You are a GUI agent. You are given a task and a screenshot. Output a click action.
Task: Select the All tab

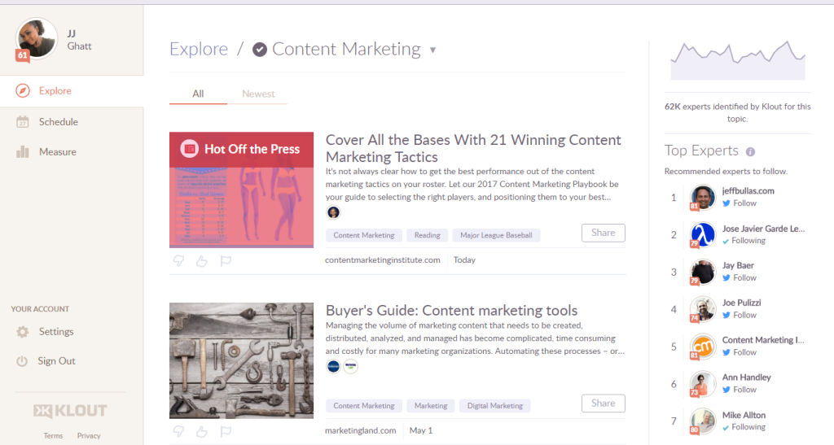(198, 94)
